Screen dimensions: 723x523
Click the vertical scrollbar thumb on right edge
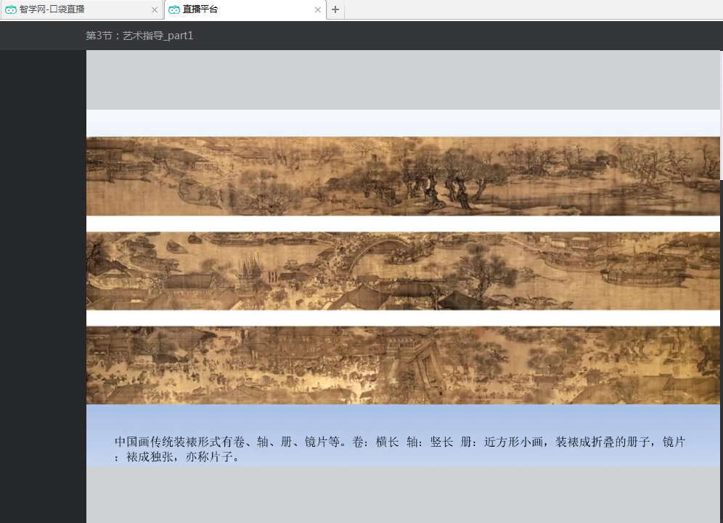[721, 116]
